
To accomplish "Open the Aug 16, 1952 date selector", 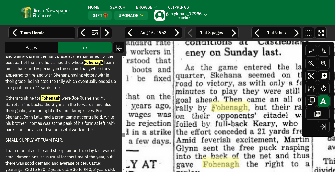I will [153, 33].
